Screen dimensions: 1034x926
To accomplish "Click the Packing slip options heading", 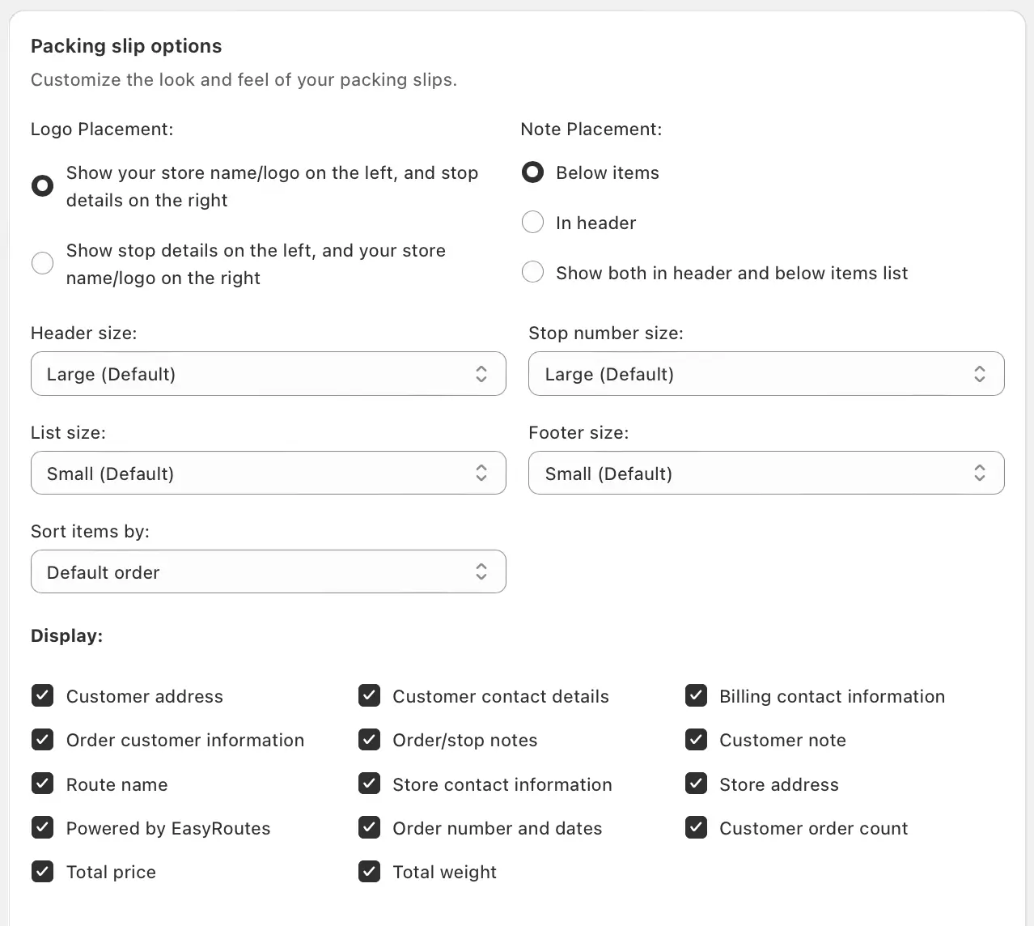I will pos(126,46).
